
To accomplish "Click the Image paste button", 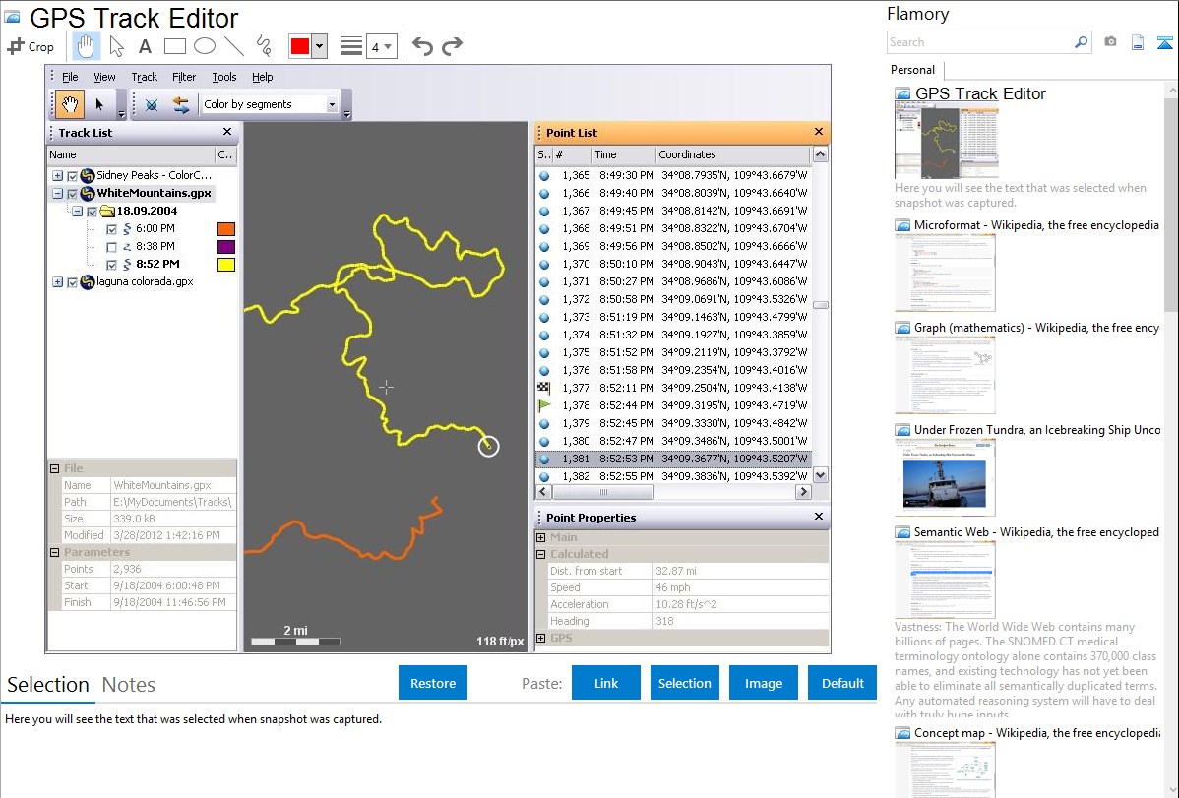I will point(764,683).
